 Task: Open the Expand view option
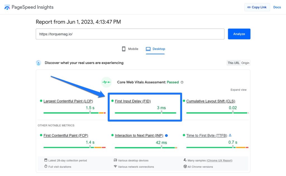[238, 90]
